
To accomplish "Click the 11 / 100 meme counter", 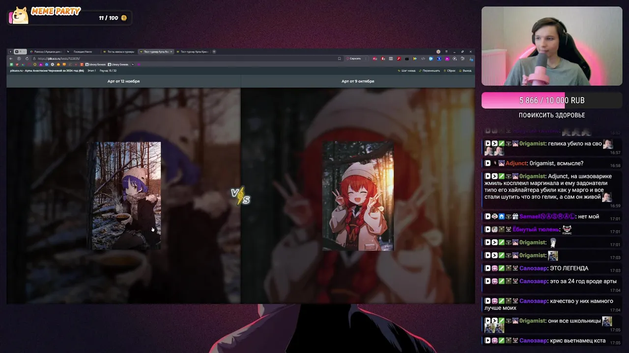I will coord(108,18).
